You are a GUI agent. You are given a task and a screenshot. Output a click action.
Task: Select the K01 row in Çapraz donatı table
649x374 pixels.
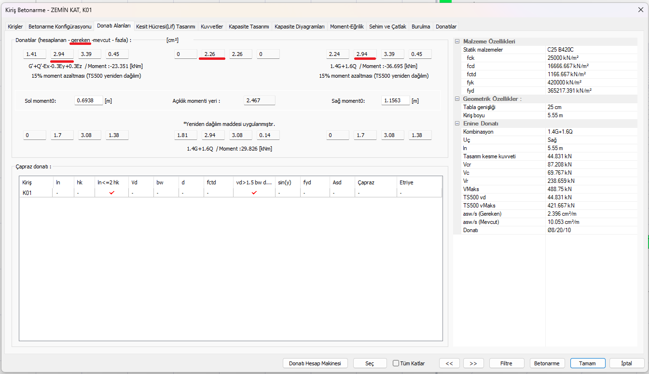pyautogui.click(x=231, y=193)
